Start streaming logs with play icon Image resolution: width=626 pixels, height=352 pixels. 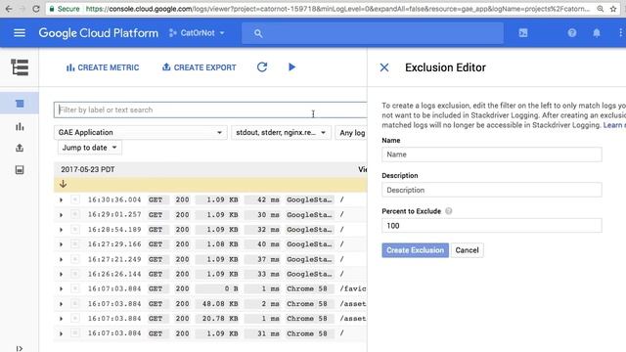point(291,67)
